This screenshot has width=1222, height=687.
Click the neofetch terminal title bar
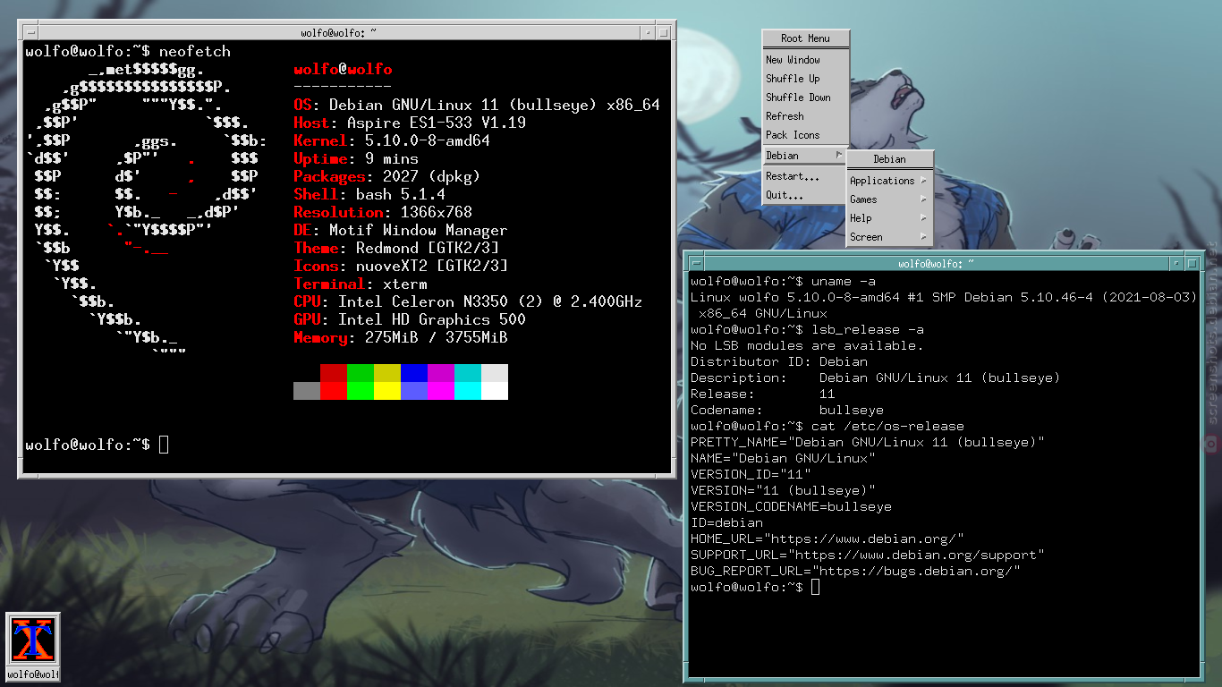tap(339, 33)
